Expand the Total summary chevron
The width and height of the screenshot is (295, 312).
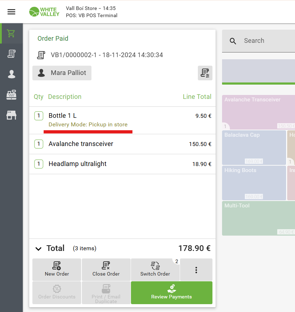(x=38, y=248)
